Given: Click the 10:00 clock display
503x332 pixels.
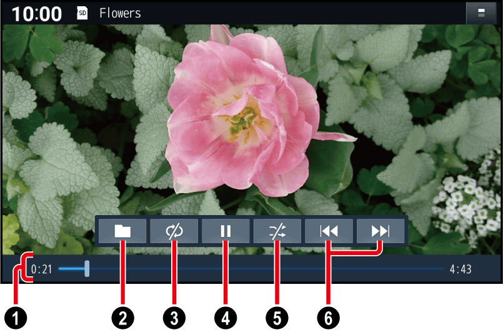Looking at the screenshot, I should (37, 14).
